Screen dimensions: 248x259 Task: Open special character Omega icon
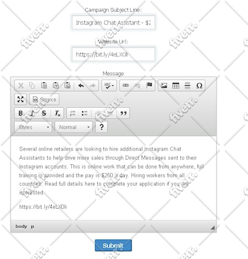coord(199,86)
